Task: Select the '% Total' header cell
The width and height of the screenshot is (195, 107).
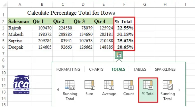Action: 124,21
